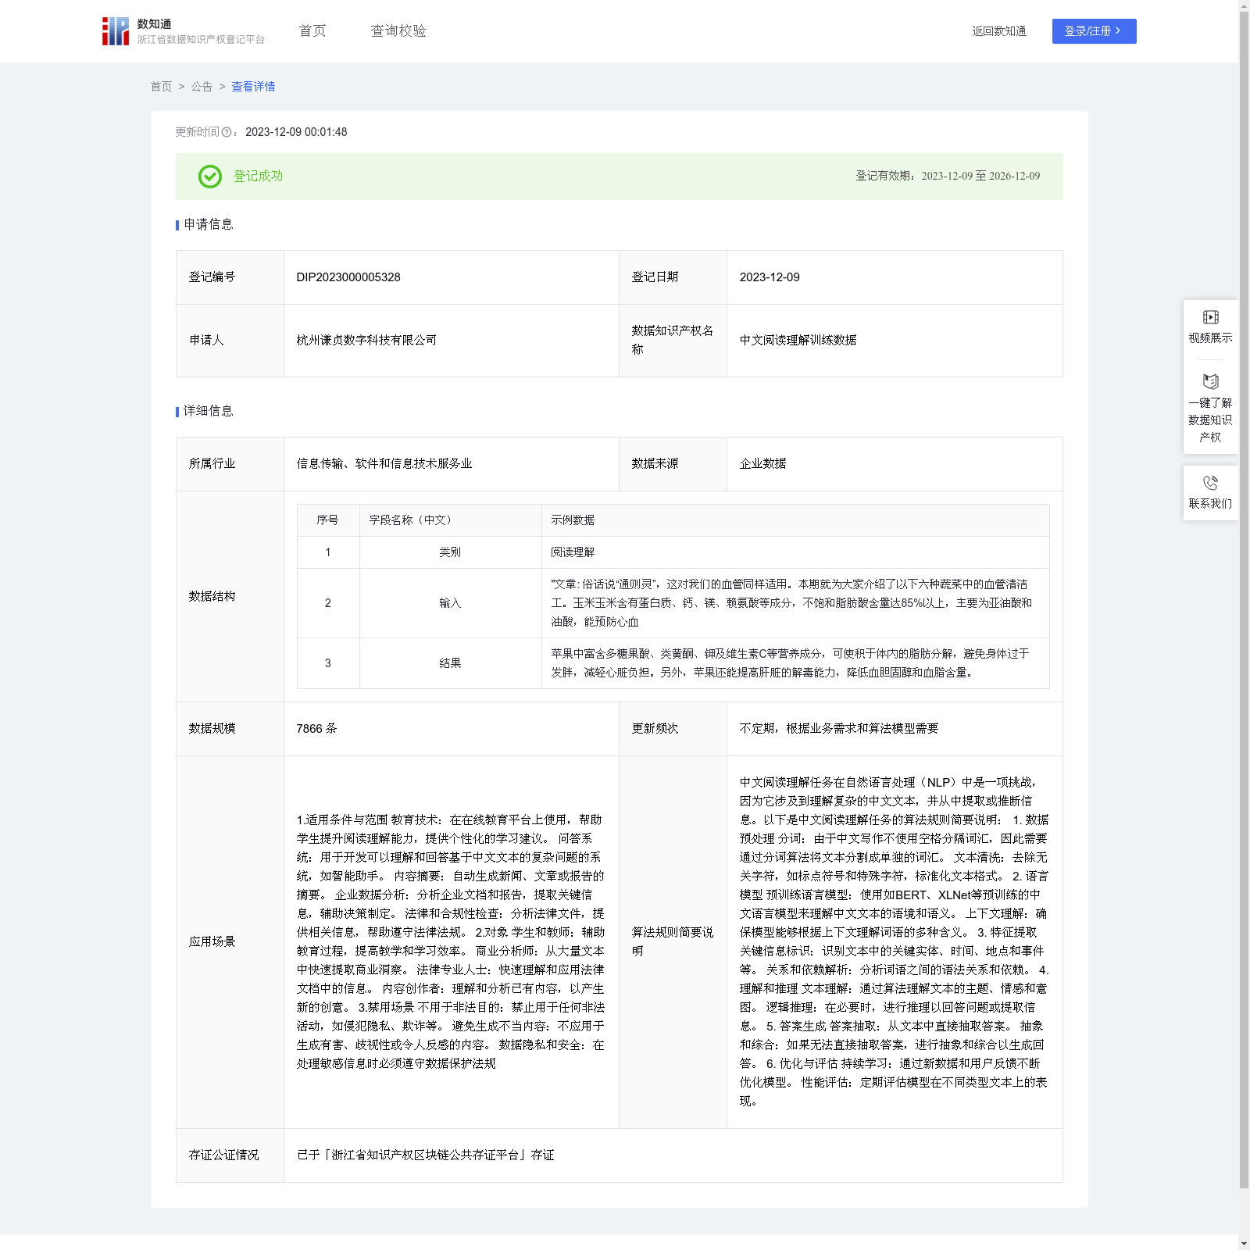Screen dimensions: 1250x1250
Task: Navigate to 公告 in the breadcrumb
Action: click(x=202, y=87)
